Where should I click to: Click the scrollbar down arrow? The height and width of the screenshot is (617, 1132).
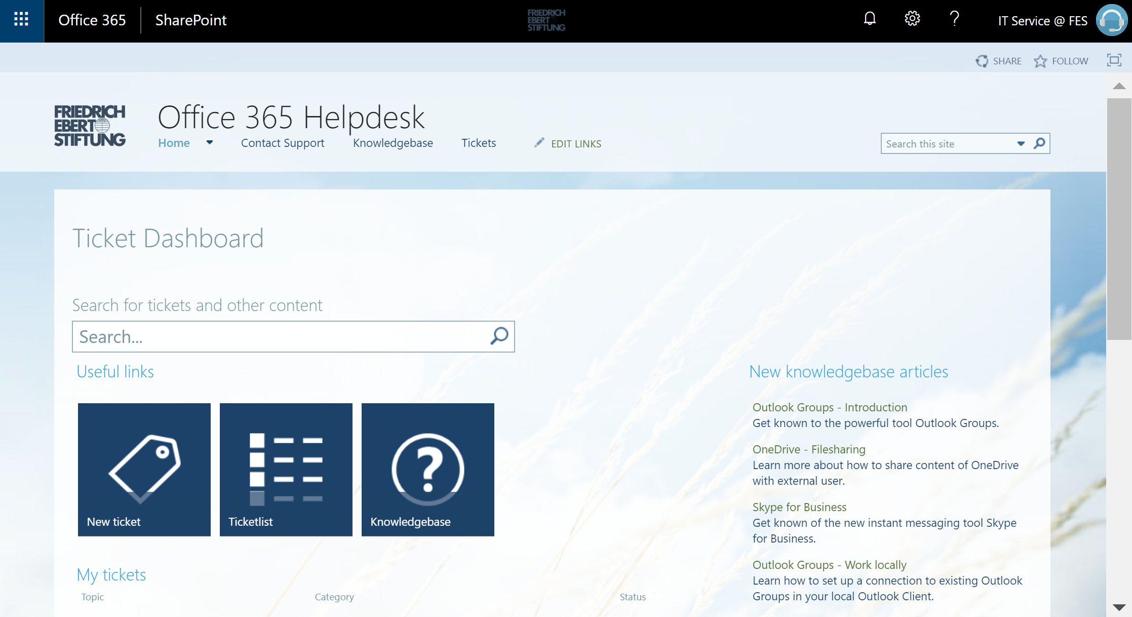click(x=1119, y=607)
